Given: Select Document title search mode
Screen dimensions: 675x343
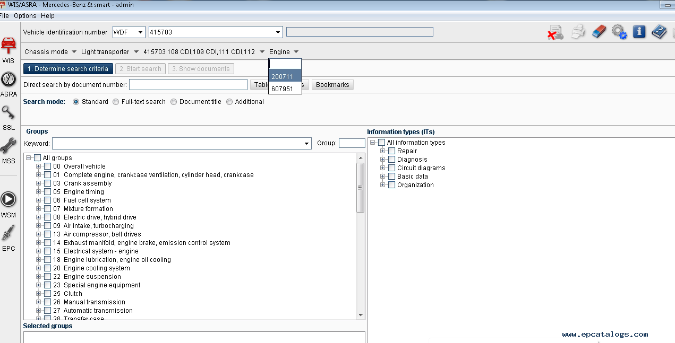Looking at the screenshot, I should tap(174, 102).
